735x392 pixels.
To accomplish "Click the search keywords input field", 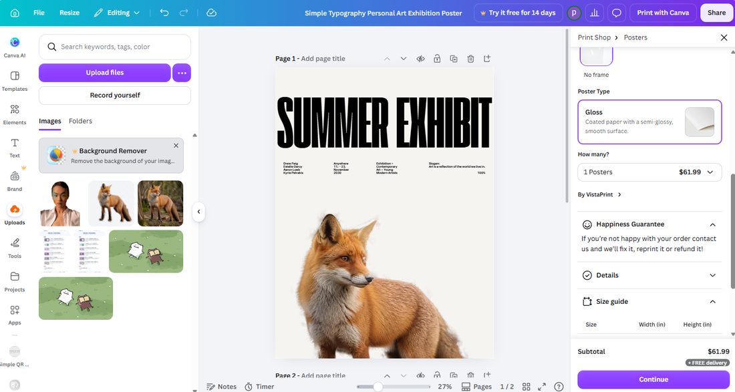I will tap(115, 47).
